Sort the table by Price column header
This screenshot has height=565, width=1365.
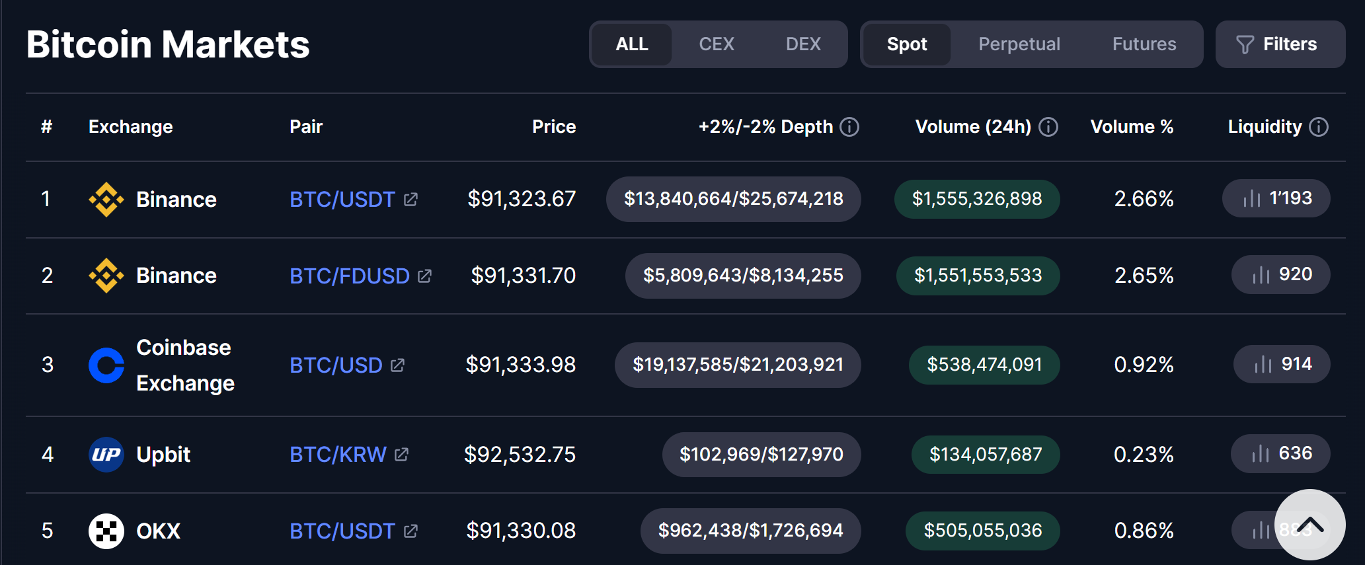(x=553, y=127)
